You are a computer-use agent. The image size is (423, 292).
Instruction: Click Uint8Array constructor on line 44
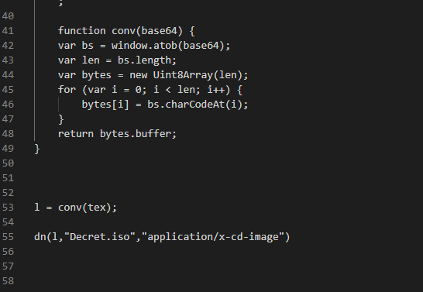coord(183,75)
